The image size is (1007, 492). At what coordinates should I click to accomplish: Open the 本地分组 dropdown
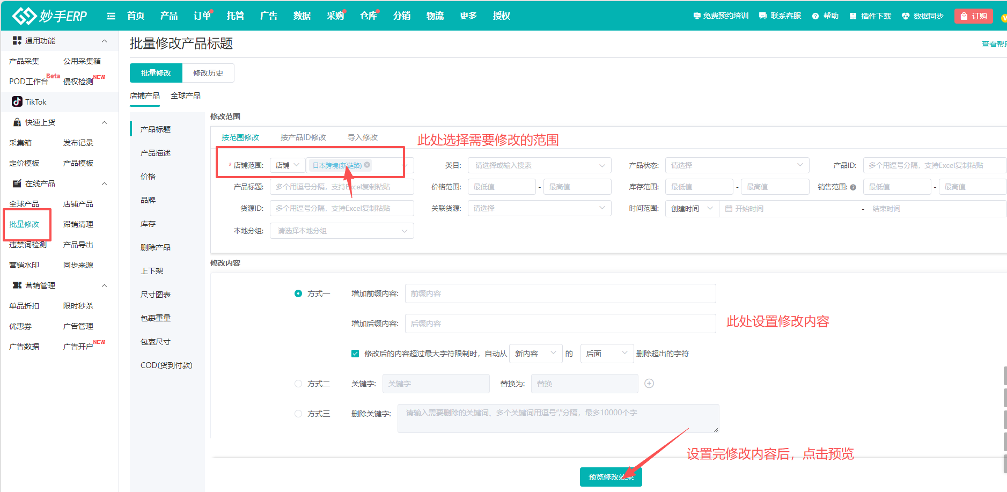pos(342,230)
